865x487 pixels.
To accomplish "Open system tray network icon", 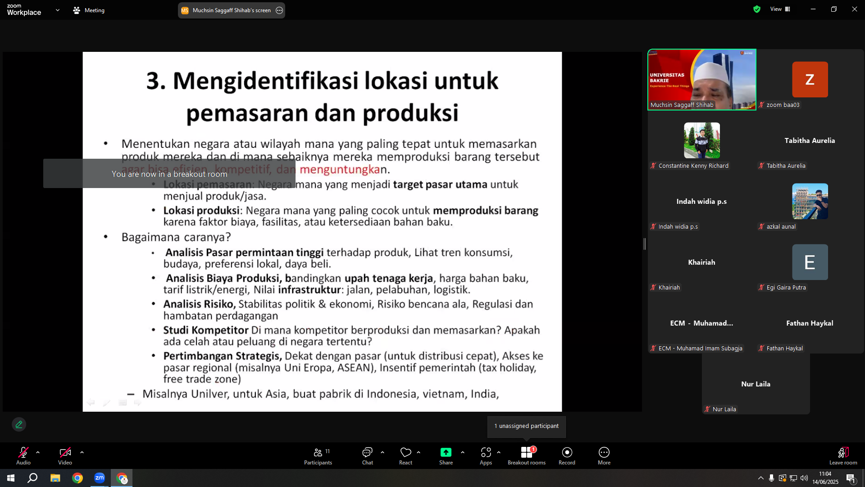I will (x=793, y=478).
